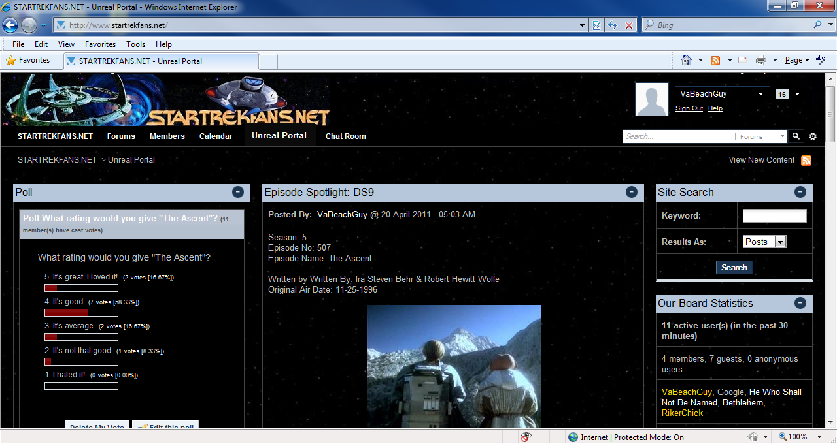Click the orange RSS icon near View New Content

coord(806,161)
